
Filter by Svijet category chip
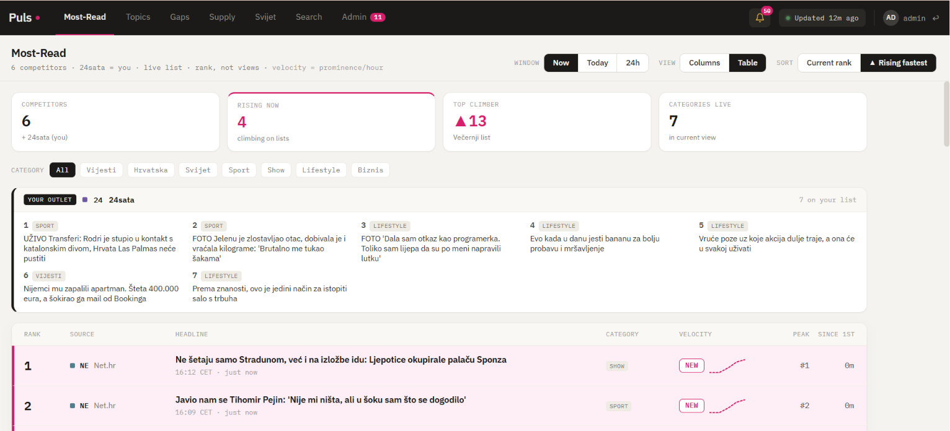(198, 170)
